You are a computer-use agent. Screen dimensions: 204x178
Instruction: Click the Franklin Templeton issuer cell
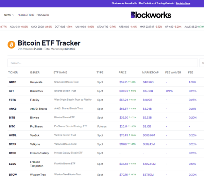click(x=37, y=164)
